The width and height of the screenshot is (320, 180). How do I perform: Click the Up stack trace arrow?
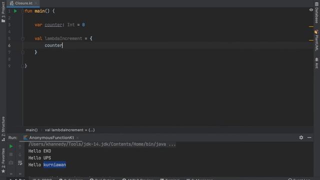20,146
